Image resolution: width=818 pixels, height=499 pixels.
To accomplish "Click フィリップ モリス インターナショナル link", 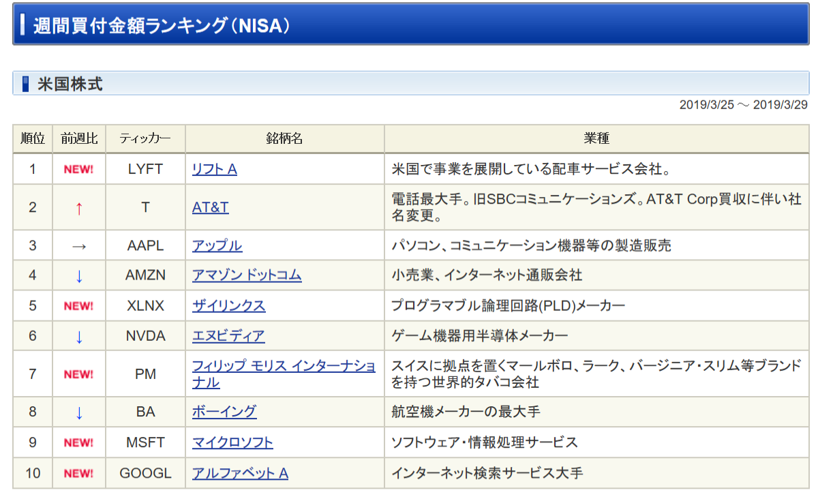I will click(283, 367).
